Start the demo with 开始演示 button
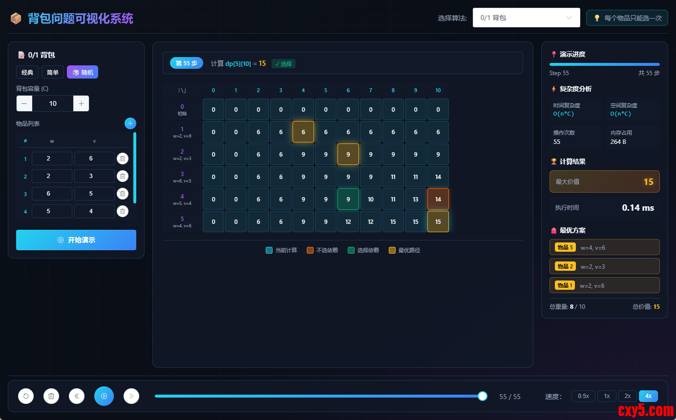This screenshot has height=420, width=676. click(x=76, y=240)
